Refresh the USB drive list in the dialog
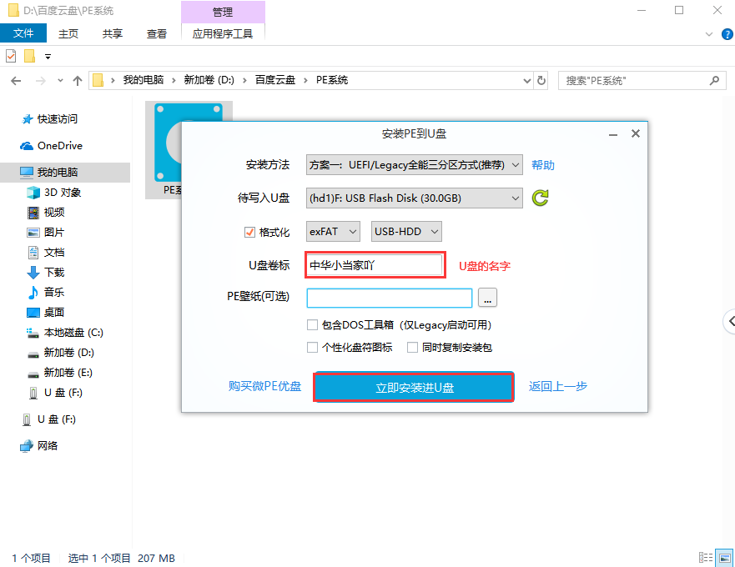Viewport: 735px width, 567px height. 540,198
